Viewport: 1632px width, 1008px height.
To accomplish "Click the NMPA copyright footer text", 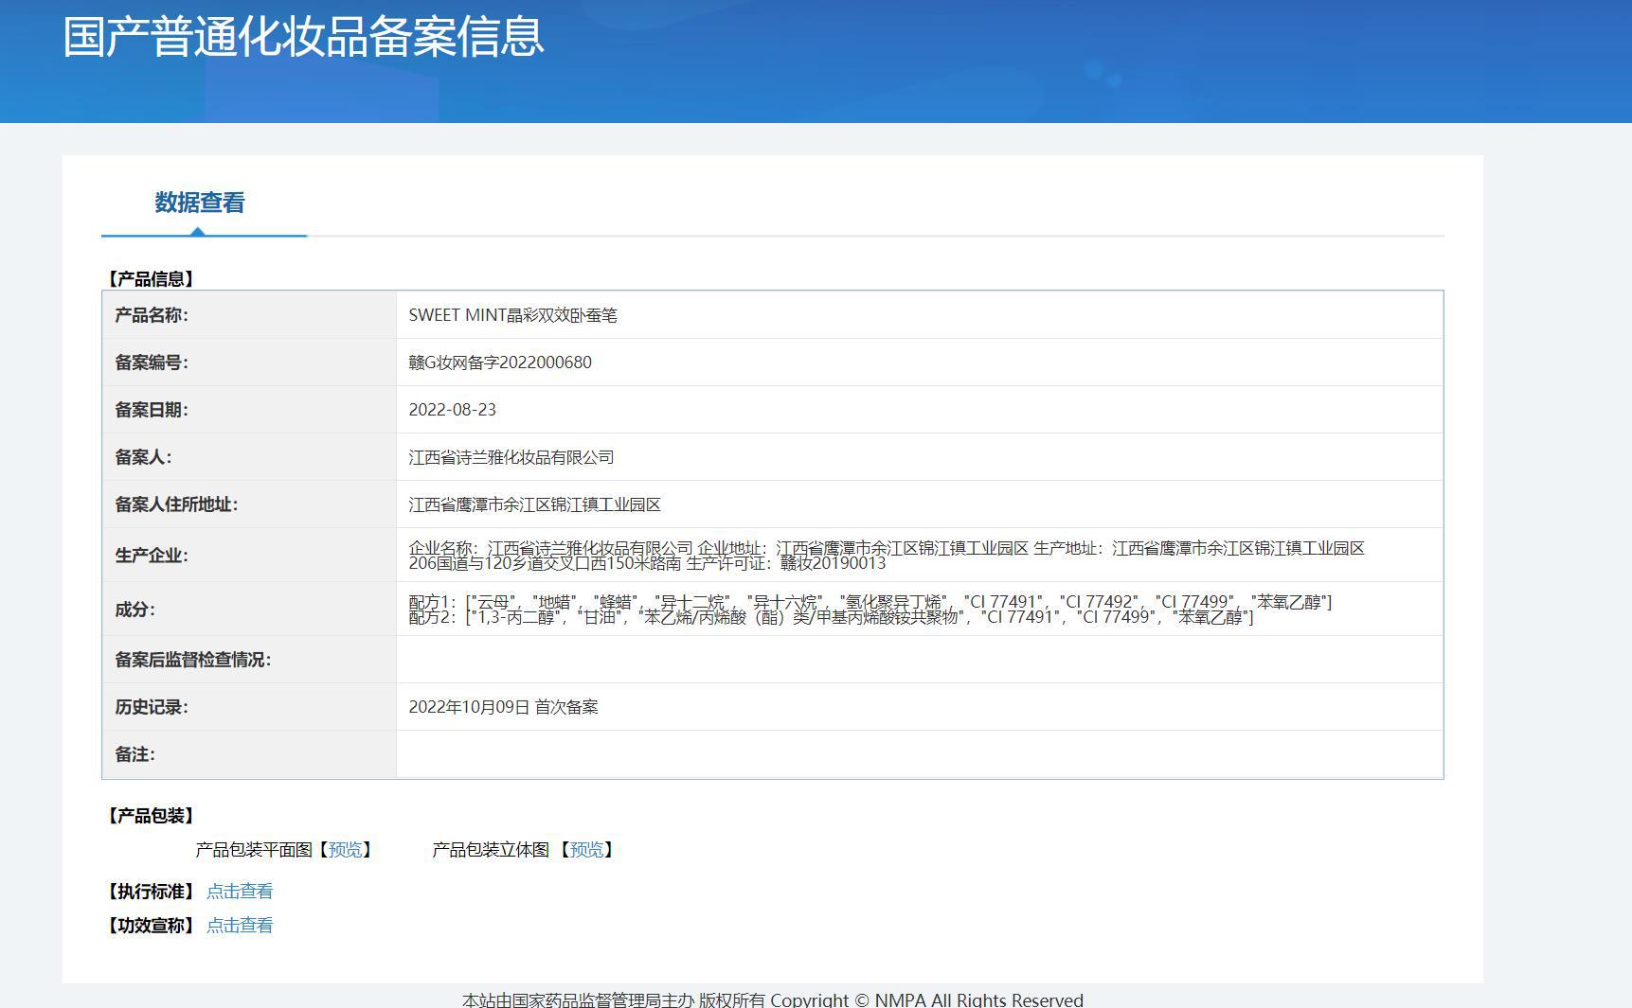I will coord(773,999).
